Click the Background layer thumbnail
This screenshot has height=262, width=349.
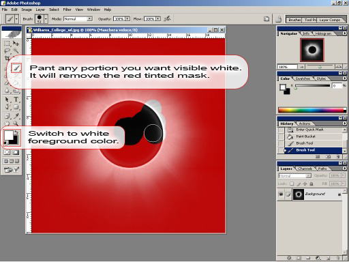[x=299, y=194]
